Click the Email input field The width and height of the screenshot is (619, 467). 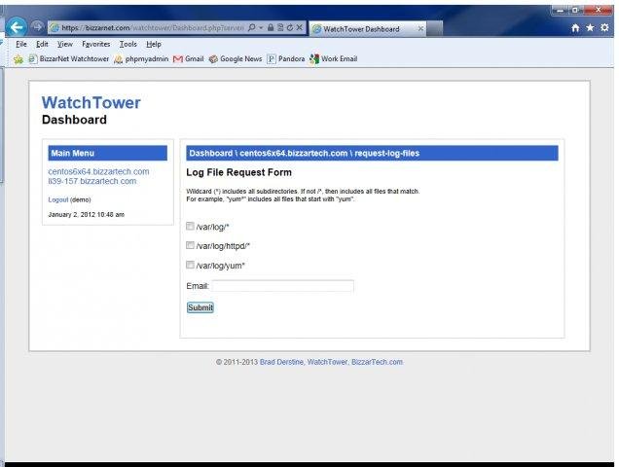[x=282, y=286]
